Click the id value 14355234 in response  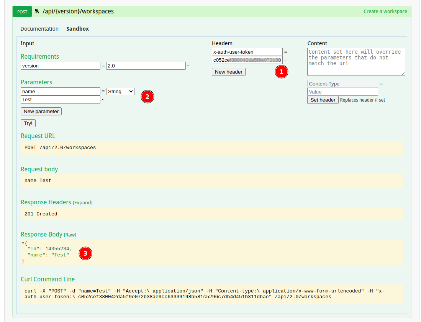click(x=57, y=249)
